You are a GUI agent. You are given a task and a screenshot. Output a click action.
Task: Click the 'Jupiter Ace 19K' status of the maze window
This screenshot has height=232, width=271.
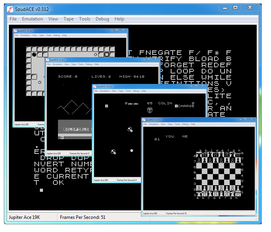click(x=22, y=124)
